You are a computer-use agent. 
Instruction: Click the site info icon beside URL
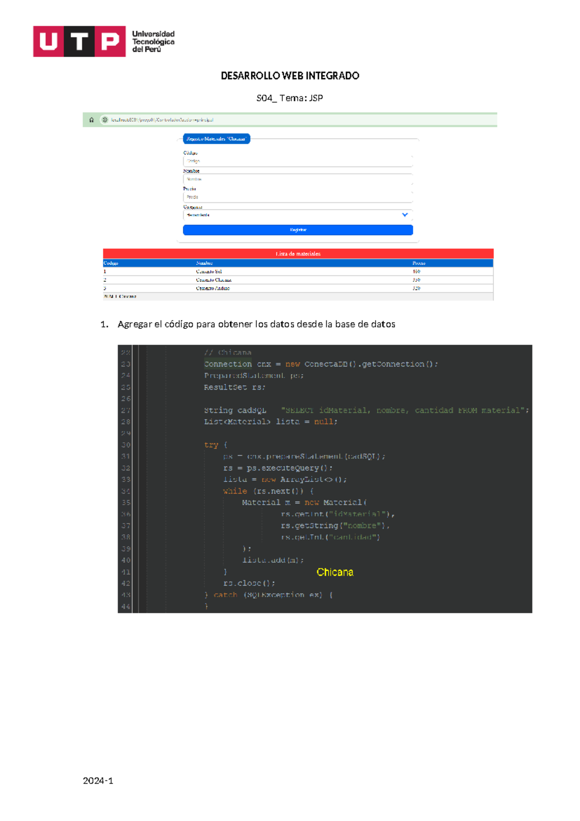104,120
